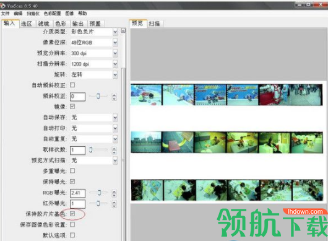Open the 编辑 menu
This screenshot has width=328, height=241.
coord(18,14)
